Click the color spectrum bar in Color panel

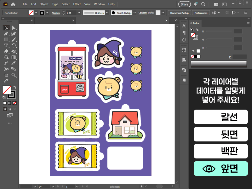click(x=219, y=64)
